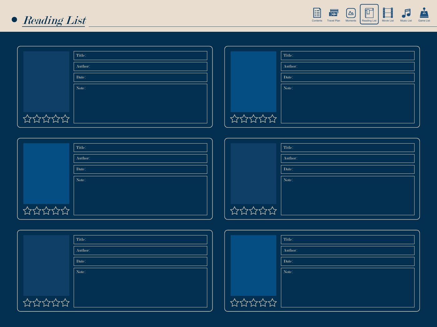Click the fifth star in the bottom-left card

coord(65,302)
